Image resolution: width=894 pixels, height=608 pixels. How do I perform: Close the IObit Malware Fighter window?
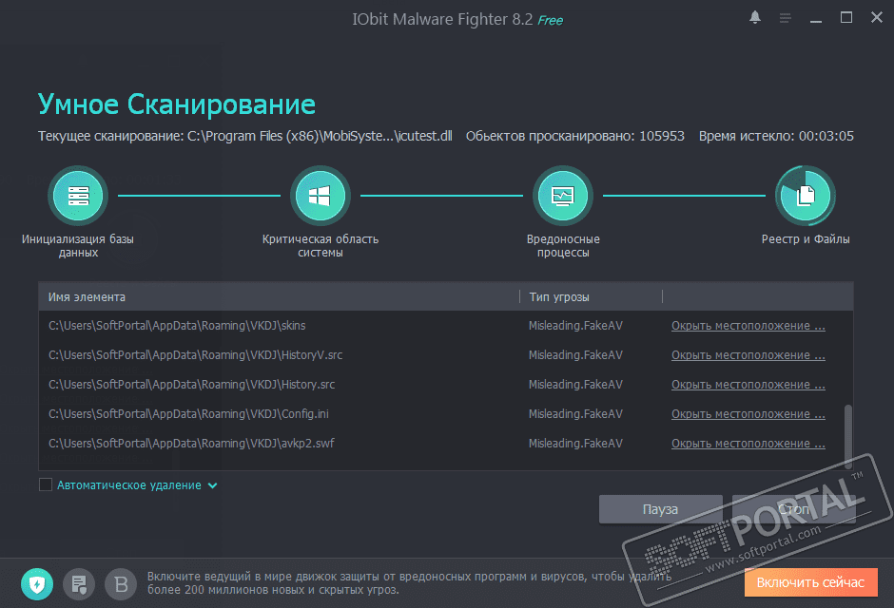pyautogui.click(x=877, y=18)
